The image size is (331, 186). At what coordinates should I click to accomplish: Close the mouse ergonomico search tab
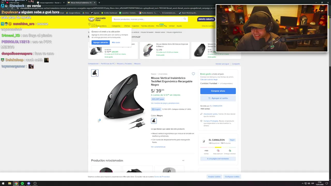(x=64, y=3)
